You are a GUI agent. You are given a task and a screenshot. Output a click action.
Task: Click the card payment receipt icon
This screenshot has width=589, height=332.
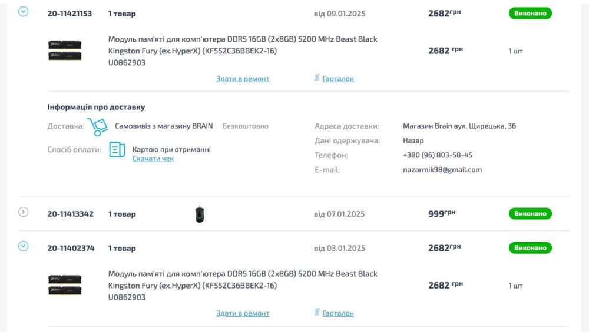[117, 149]
